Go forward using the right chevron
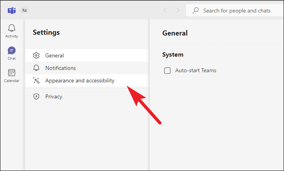 point(177,10)
